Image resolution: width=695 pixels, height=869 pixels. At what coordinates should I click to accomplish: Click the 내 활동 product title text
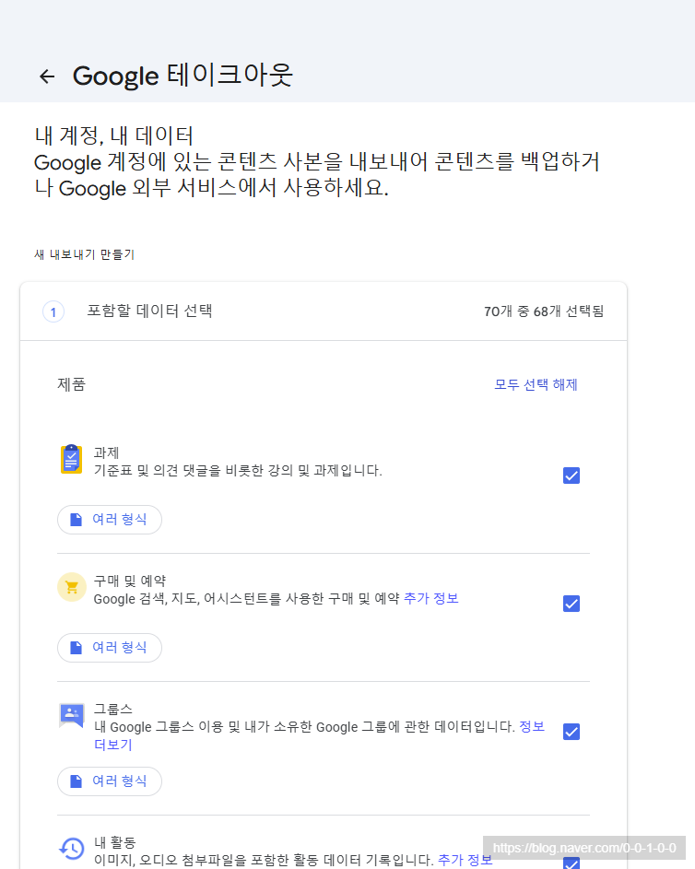(x=114, y=843)
